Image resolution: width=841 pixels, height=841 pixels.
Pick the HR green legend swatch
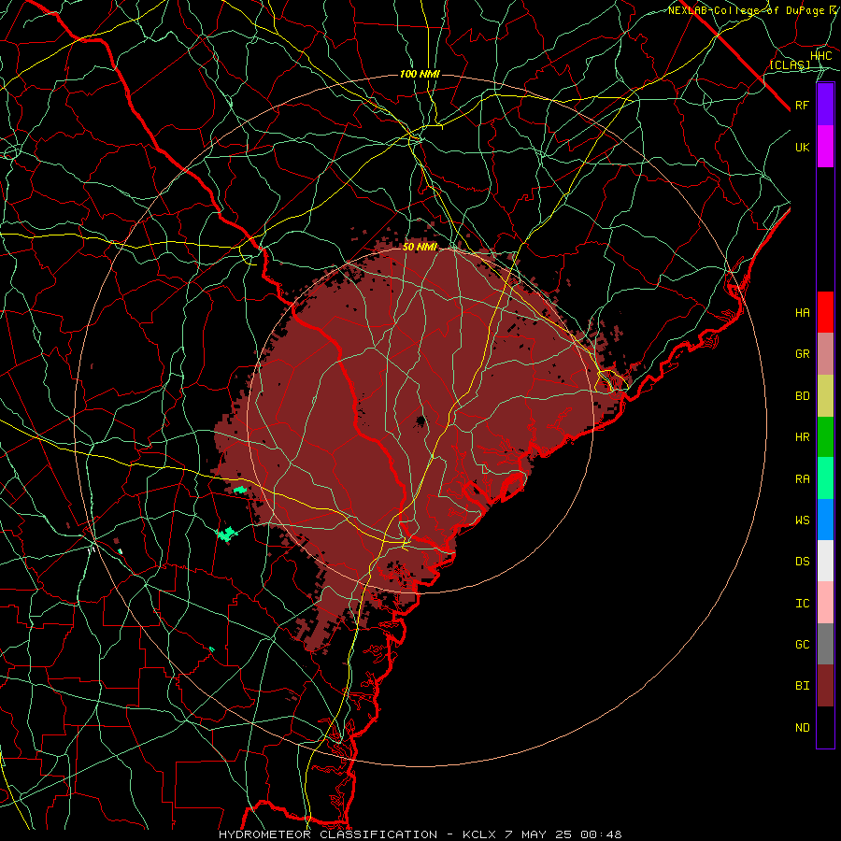(x=825, y=437)
